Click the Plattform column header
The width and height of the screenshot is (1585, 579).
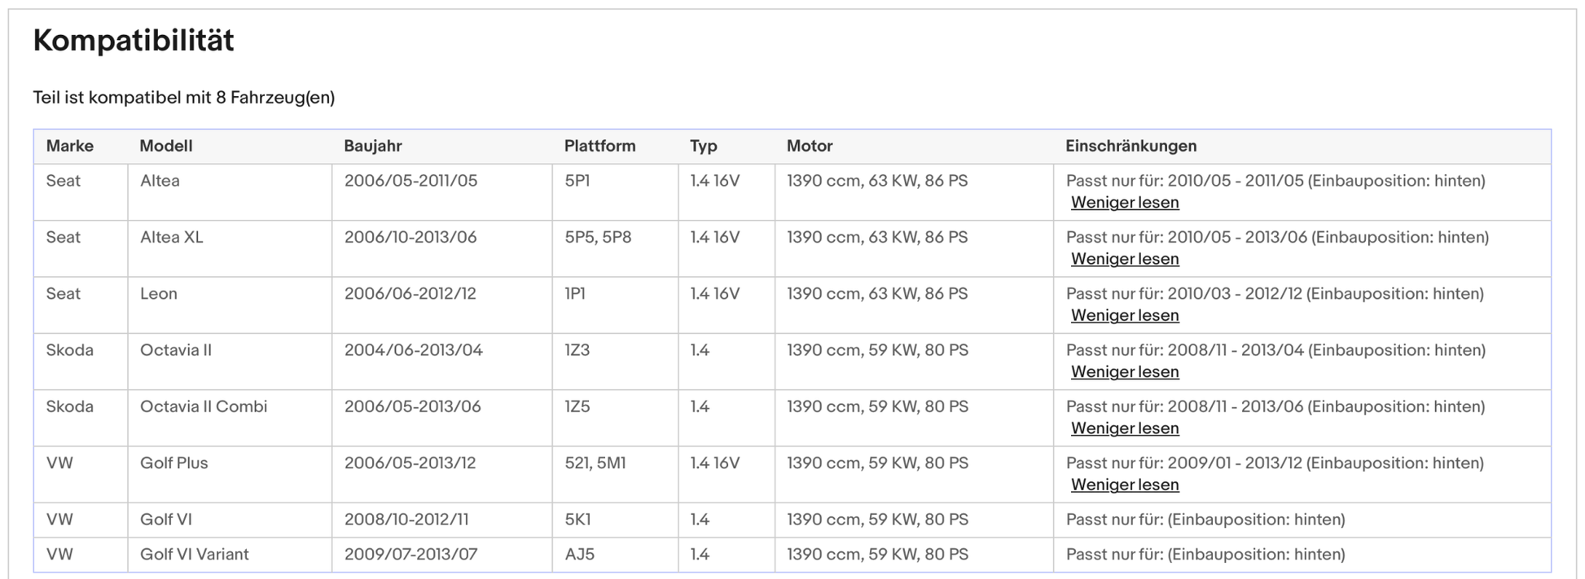599,147
